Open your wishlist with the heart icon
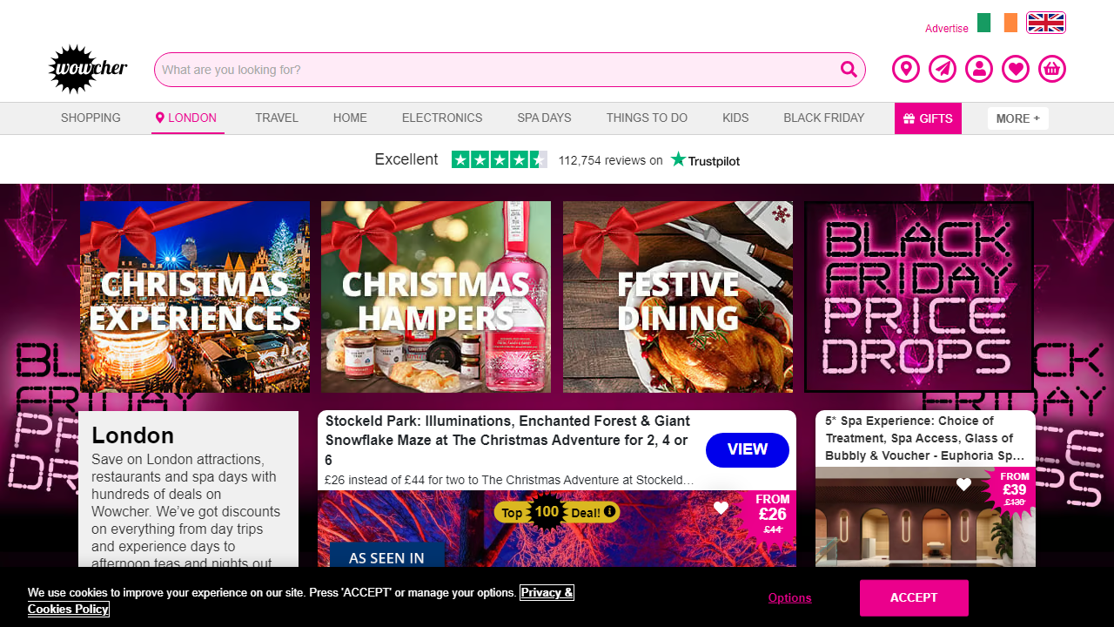This screenshot has height=627, width=1114. tap(1015, 68)
